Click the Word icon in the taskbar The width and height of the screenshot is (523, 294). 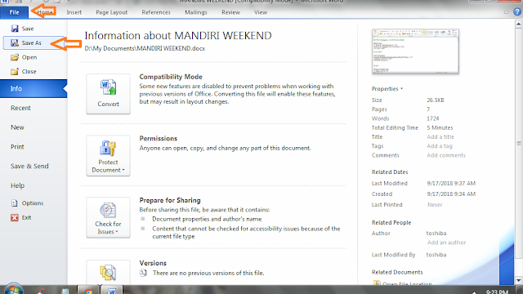(x=112, y=290)
